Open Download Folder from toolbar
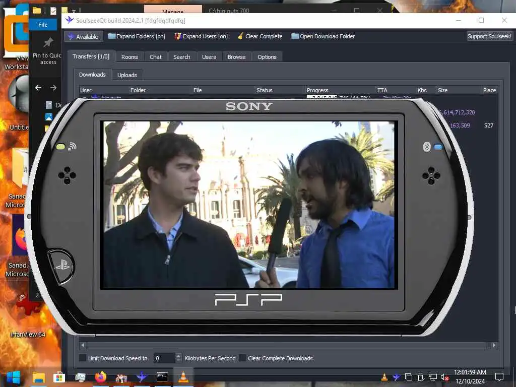 pyautogui.click(x=323, y=36)
